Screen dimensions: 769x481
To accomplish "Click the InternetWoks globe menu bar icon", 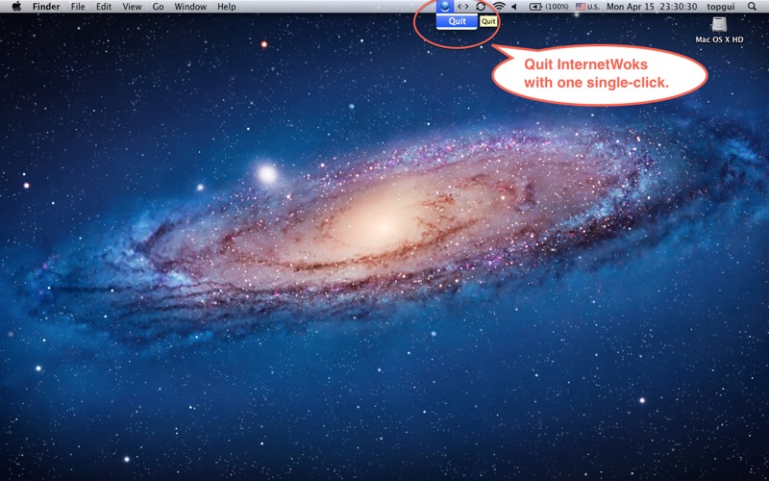I will (x=445, y=7).
